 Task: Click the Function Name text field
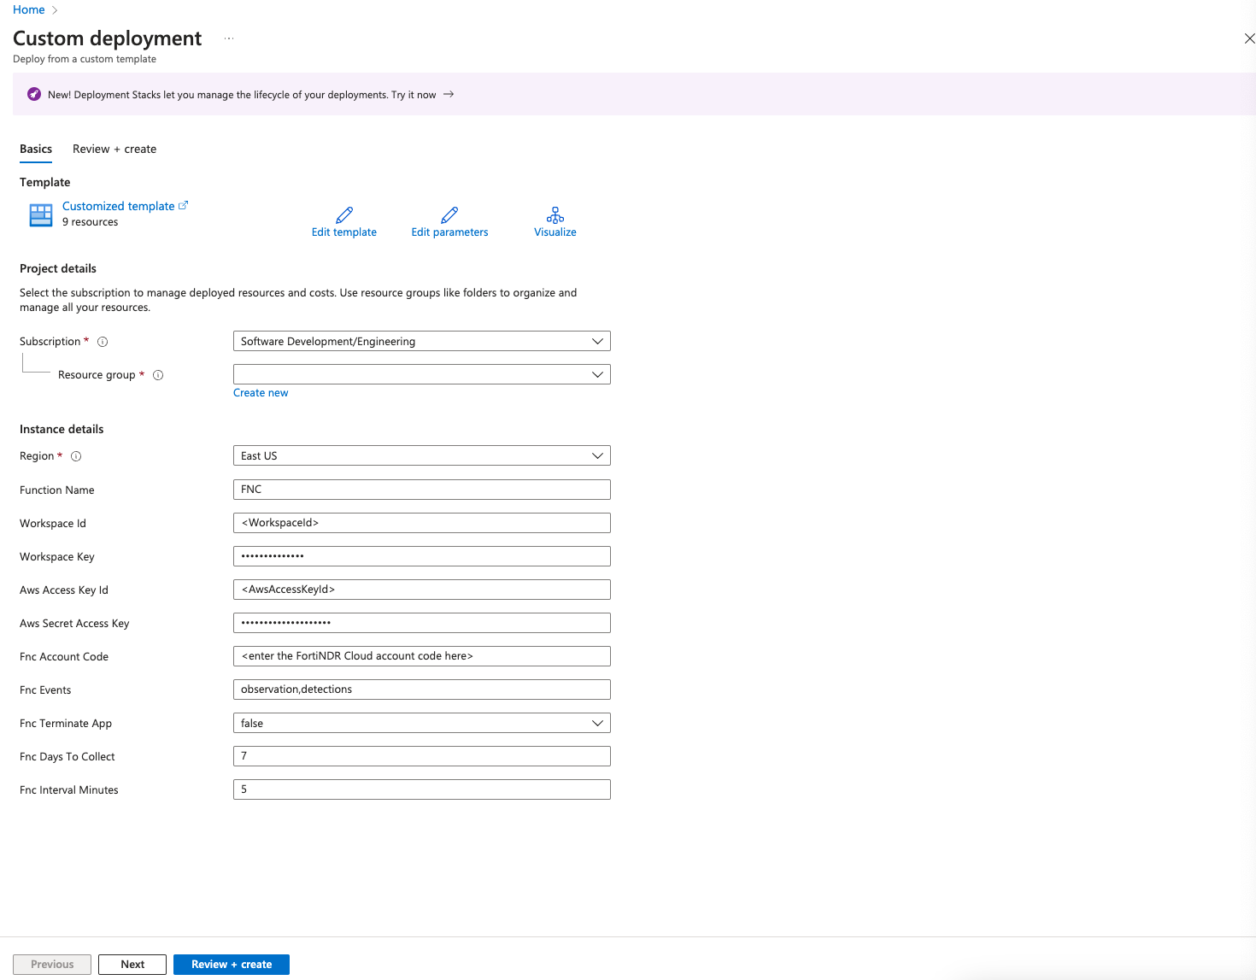pyautogui.click(x=421, y=489)
